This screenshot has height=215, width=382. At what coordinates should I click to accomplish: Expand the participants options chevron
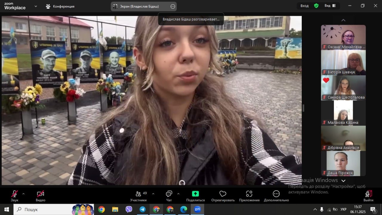(153, 193)
